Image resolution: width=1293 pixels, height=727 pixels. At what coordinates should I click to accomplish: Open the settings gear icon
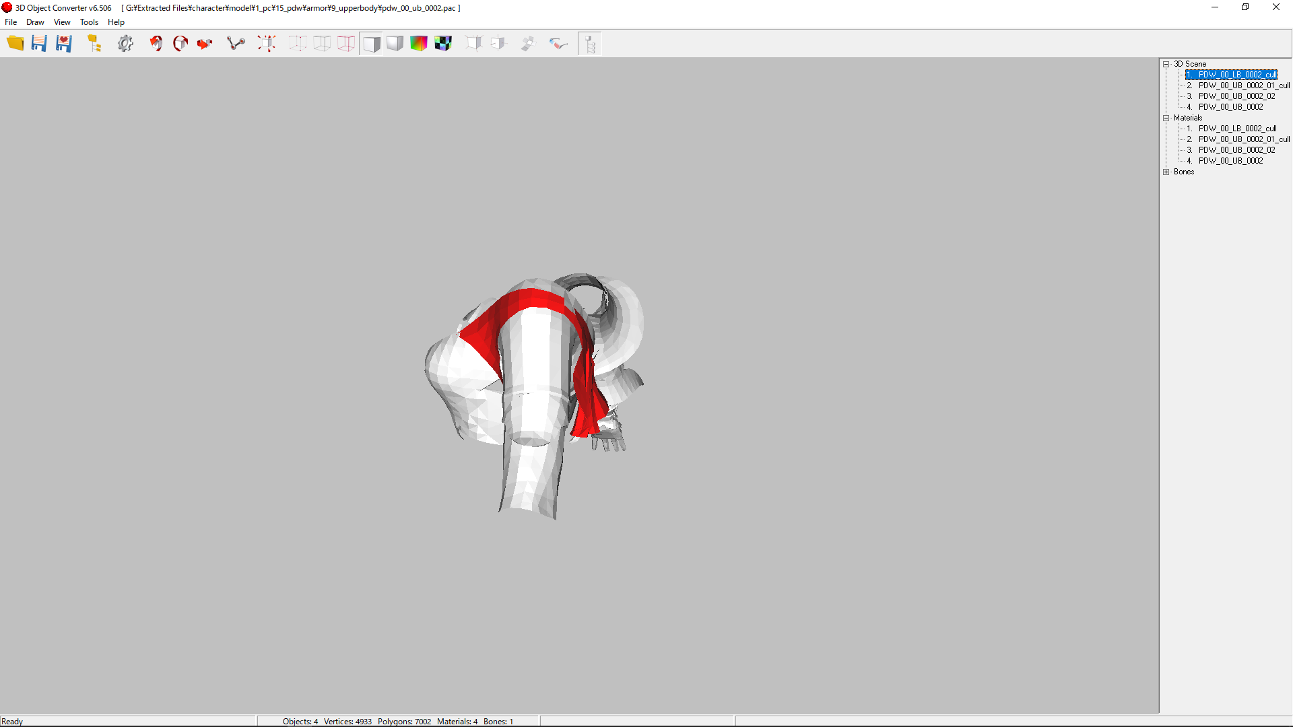125,44
